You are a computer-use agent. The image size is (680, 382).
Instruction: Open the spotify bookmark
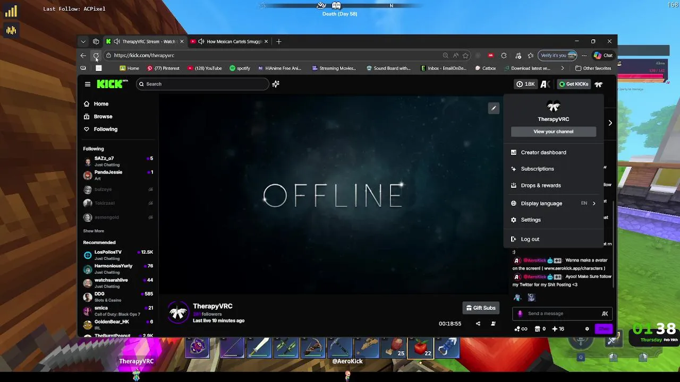(x=240, y=68)
